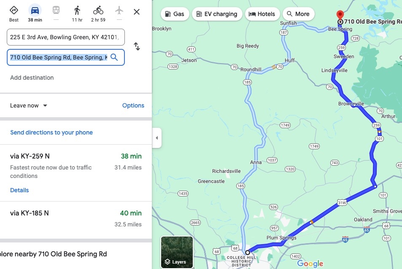Image resolution: width=402 pixels, height=269 pixels.
Task: Open route Options
Action: (x=133, y=105)
